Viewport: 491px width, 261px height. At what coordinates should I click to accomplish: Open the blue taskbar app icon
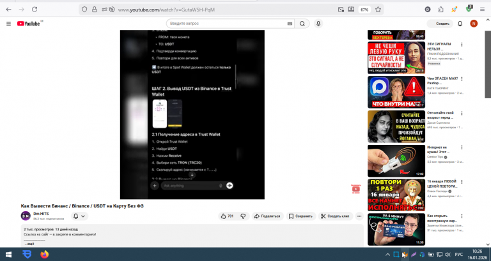click(x=27, y=255)
